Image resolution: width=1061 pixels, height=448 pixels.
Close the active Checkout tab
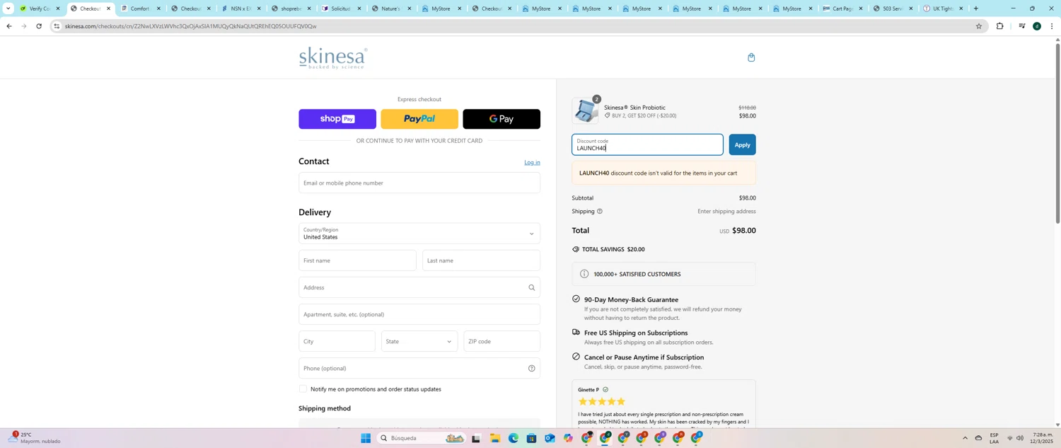(x=108, y=8)
